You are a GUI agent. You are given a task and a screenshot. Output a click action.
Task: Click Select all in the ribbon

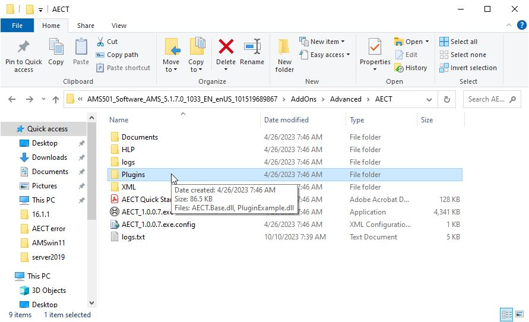click(x=458, y=42)
